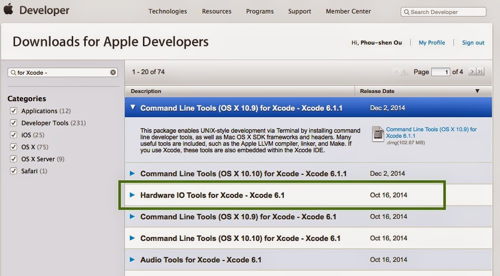The height and width of the screenshot is (276, 500).
Task: Open the Member Center menu
Action: 348,12
